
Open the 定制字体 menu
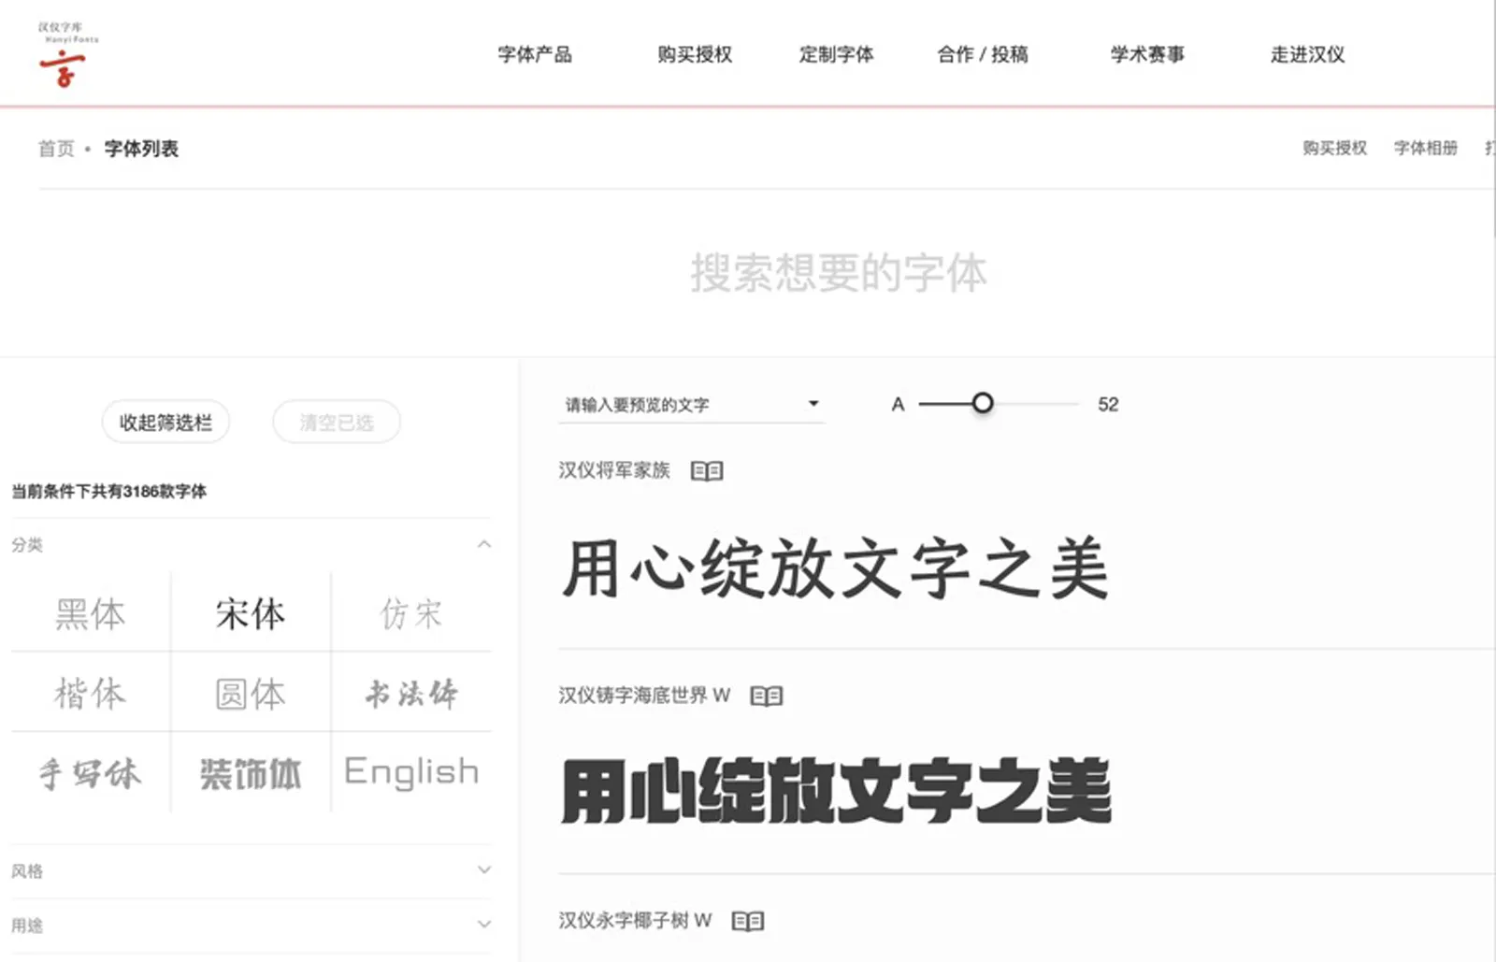836,54
